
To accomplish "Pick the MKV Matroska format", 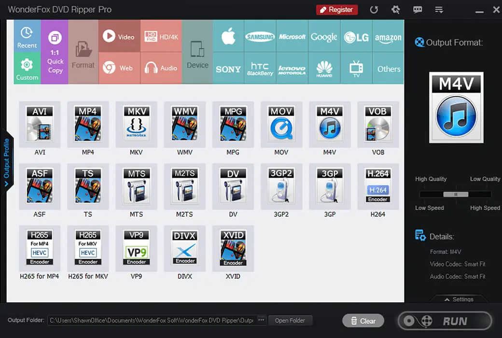I will pyautogui.click(x=137, y=124).
